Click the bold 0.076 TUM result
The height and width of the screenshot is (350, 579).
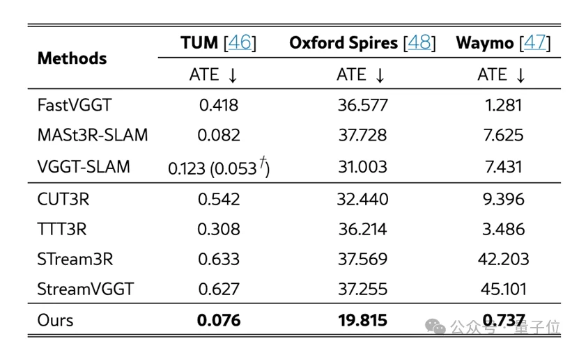219,321
